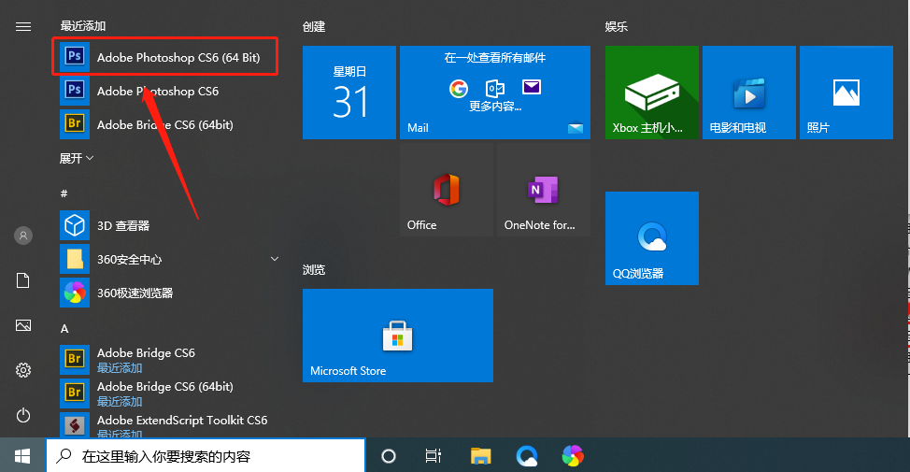The height and width of the screenshot is (472, 910).
Task: Click the 在这里输入你要搜索的内容 search box
Action: 206,456
